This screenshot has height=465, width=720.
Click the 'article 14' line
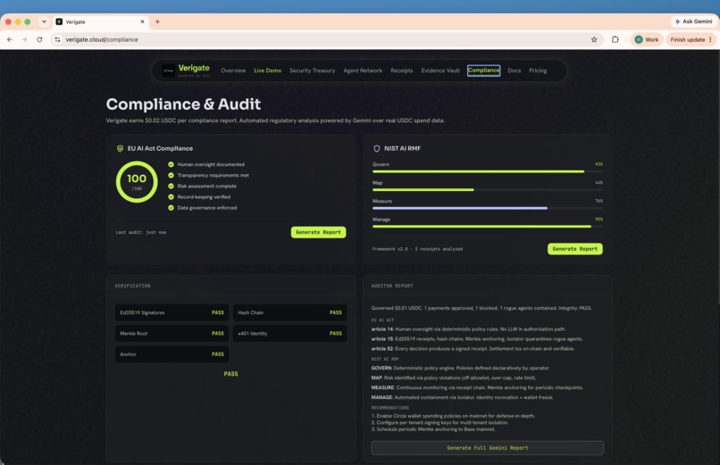[468, 329]
